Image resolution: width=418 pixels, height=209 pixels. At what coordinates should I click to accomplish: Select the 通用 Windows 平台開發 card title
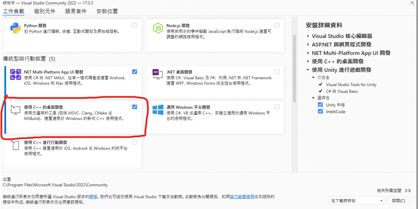coord(188,107)
